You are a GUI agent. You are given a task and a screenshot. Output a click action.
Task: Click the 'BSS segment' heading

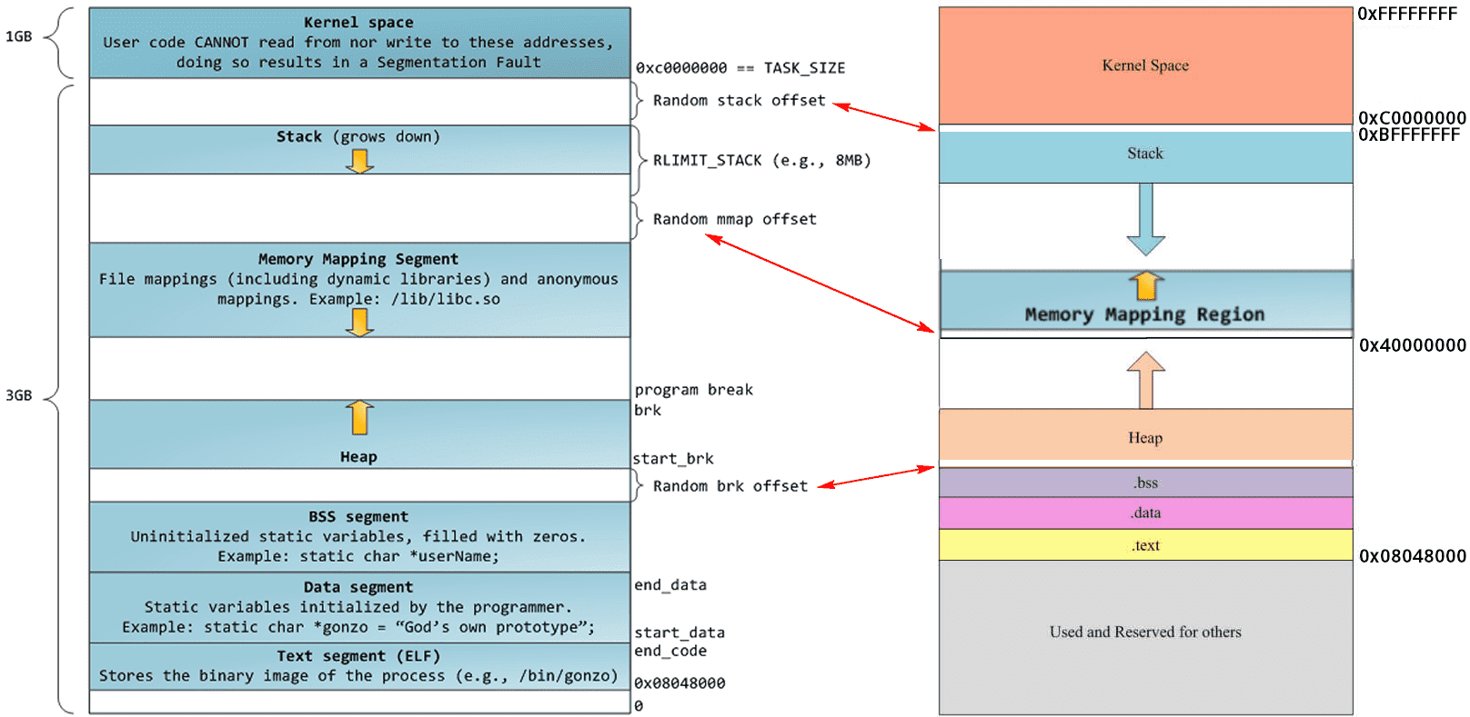tap(358, 516)
